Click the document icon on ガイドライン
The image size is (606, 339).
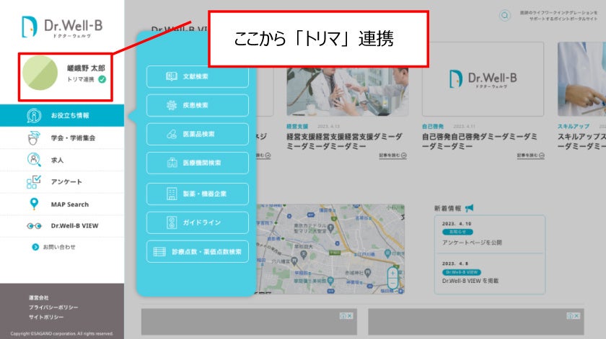tap(172, 222)
